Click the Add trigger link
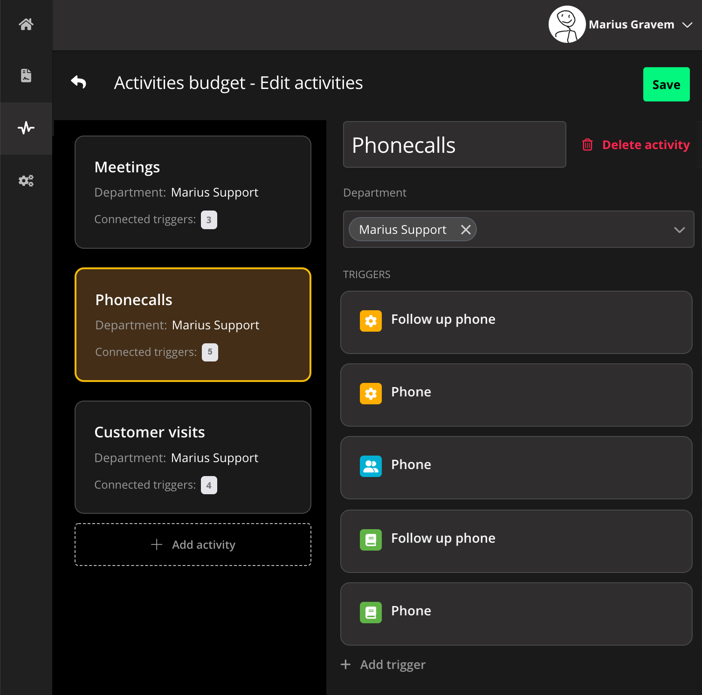The image size is (702, 695). (x=384, y=665)
